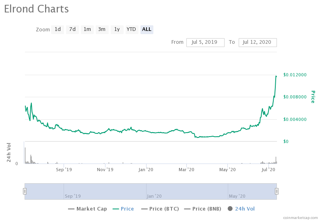Open the coinmarketcap.com credit link
This screenshot has height=221, width=322.
(300, 218)
